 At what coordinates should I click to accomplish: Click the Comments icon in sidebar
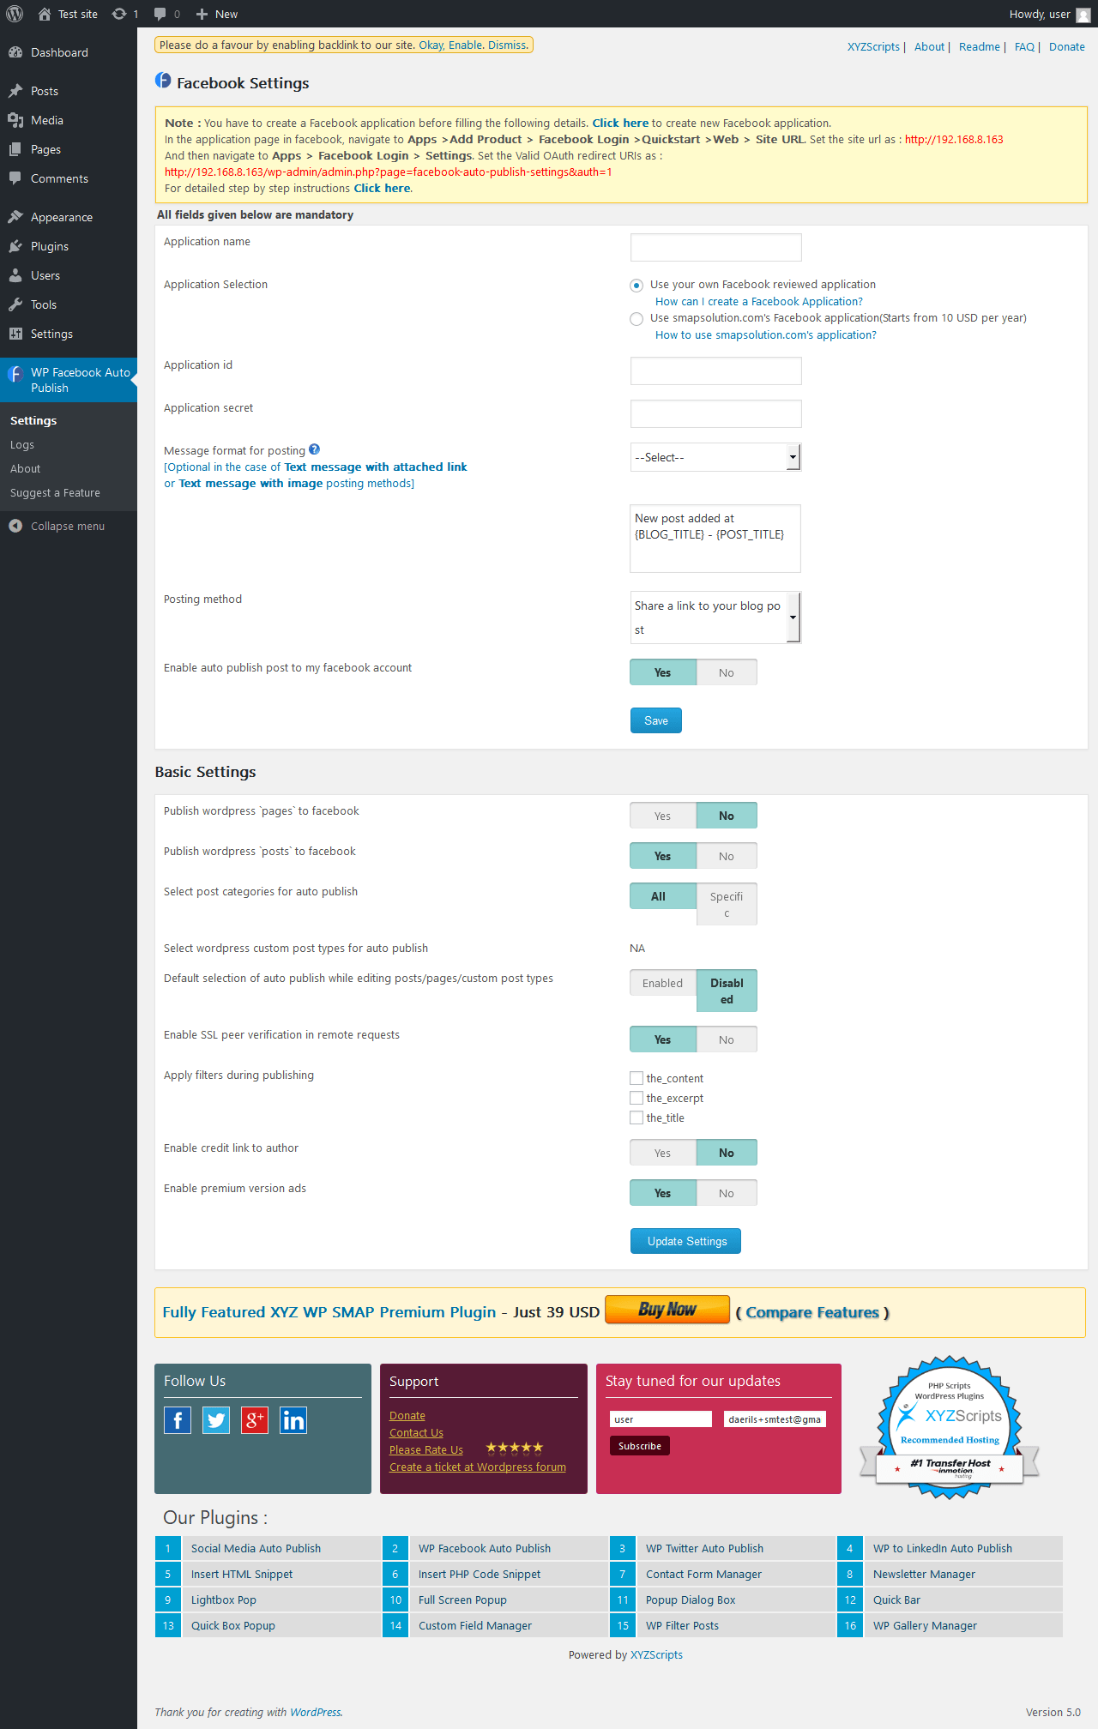[x=15, y=178]
